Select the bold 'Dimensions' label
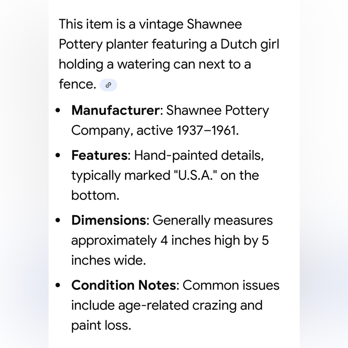 [x=109, y=220]
